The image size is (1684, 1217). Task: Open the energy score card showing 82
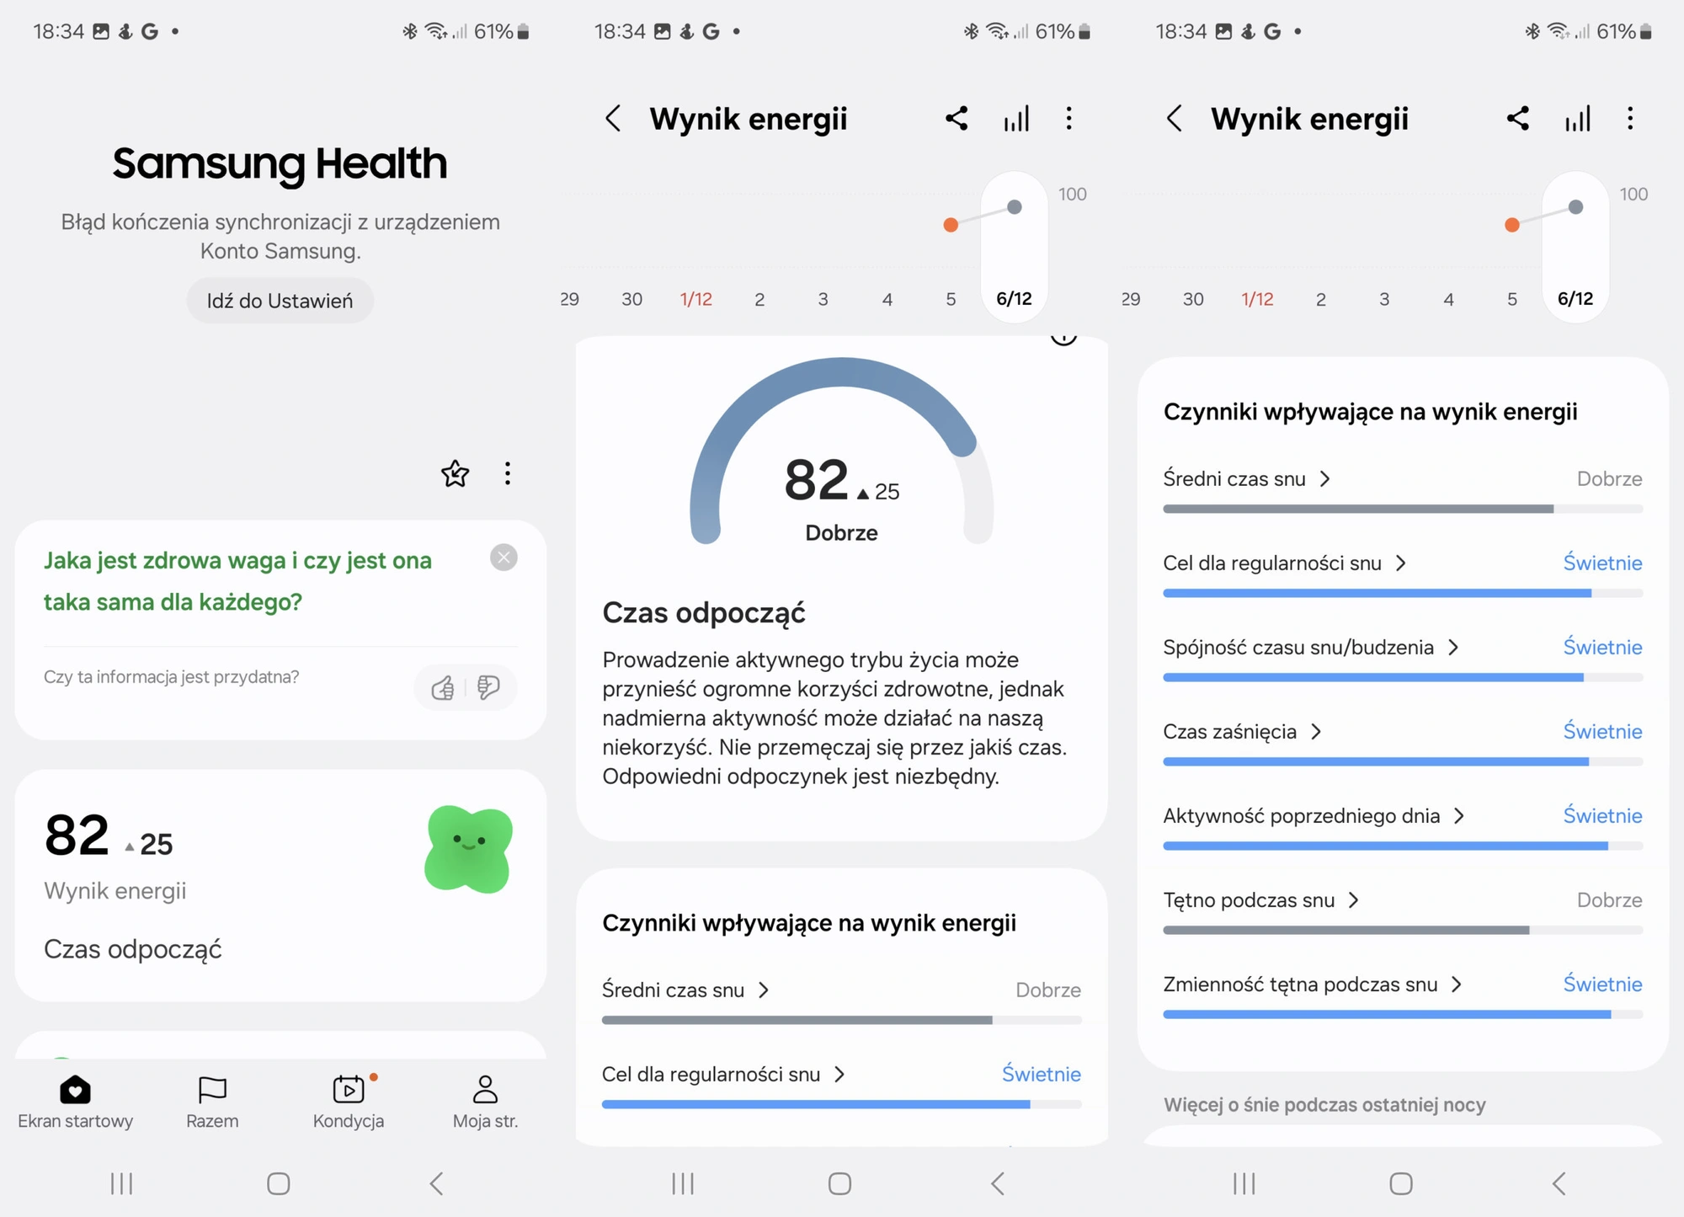[x=280, y=885]
